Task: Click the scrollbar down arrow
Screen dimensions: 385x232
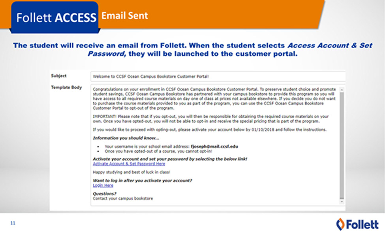Action: (x=342, y=202)
